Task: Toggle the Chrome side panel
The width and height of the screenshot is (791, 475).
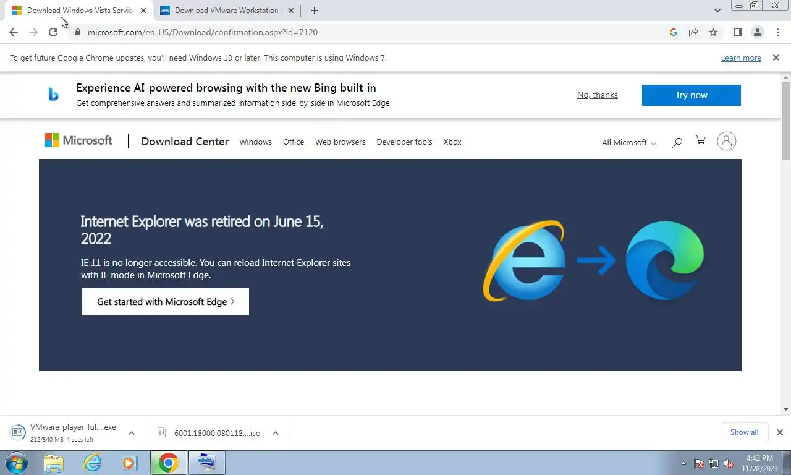Action: coord(737,32)
